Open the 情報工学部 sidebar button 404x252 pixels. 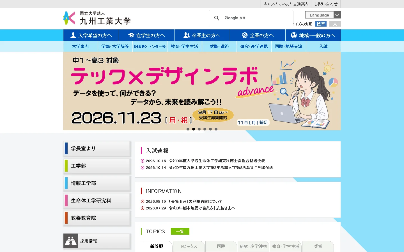97,183
